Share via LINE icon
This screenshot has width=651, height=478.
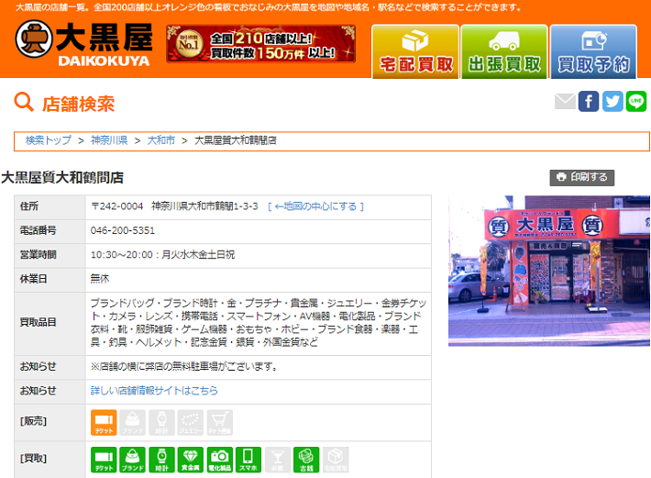coord(636,101)
